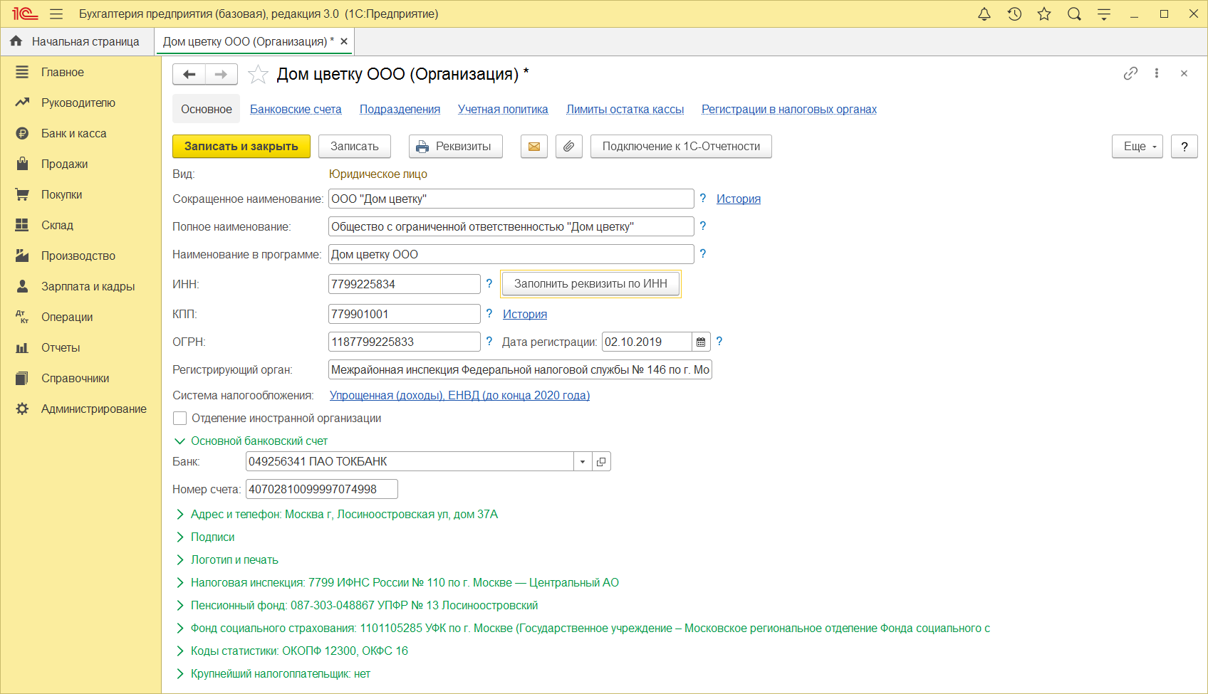Open Зарплата и кадры section
This screenshot has height=694, width=1208.
pos(80,287)
